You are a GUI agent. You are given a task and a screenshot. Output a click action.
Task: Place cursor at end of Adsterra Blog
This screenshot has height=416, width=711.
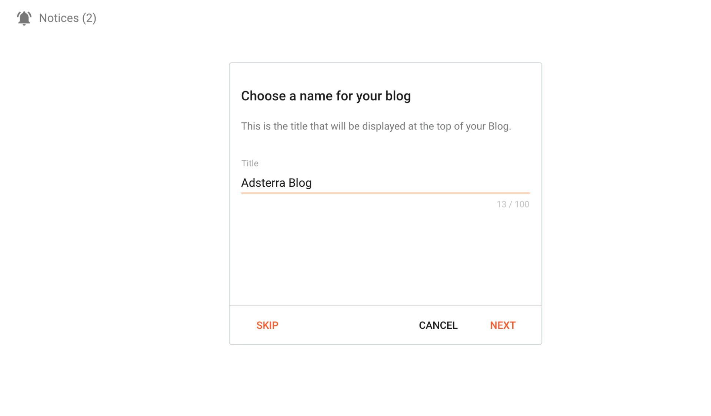click(314, 182)
